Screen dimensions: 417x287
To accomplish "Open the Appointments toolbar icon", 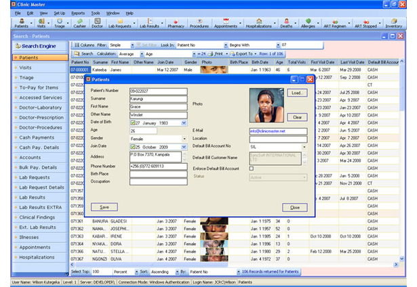I will pos(226,24).
